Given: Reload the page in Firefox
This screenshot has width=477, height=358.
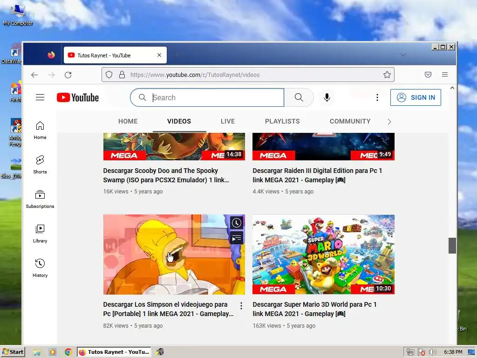Looking at the screenshot, I should click(x=68, y=75).
